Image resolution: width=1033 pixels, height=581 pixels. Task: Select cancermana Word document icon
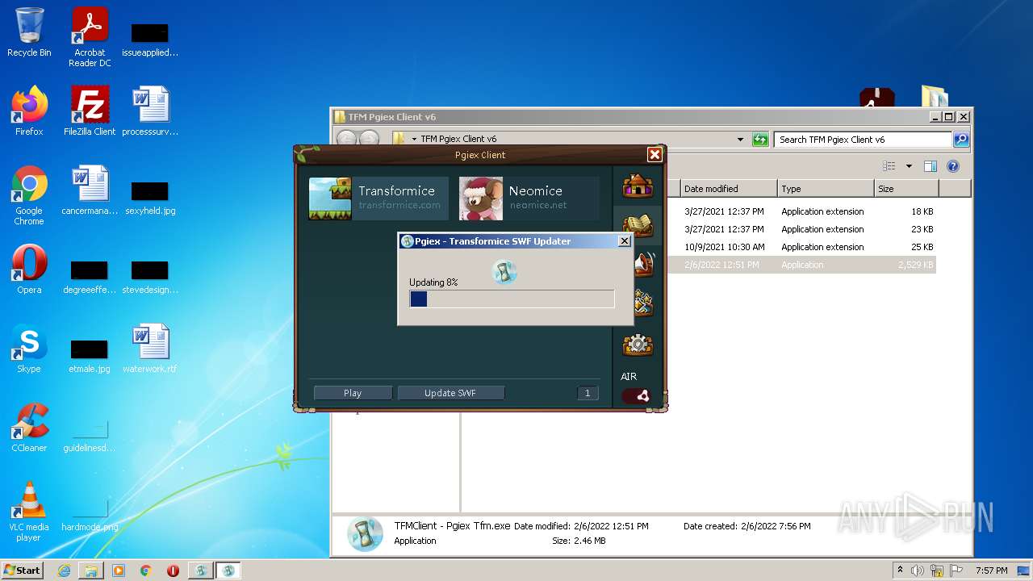click(x=90, y=190)
